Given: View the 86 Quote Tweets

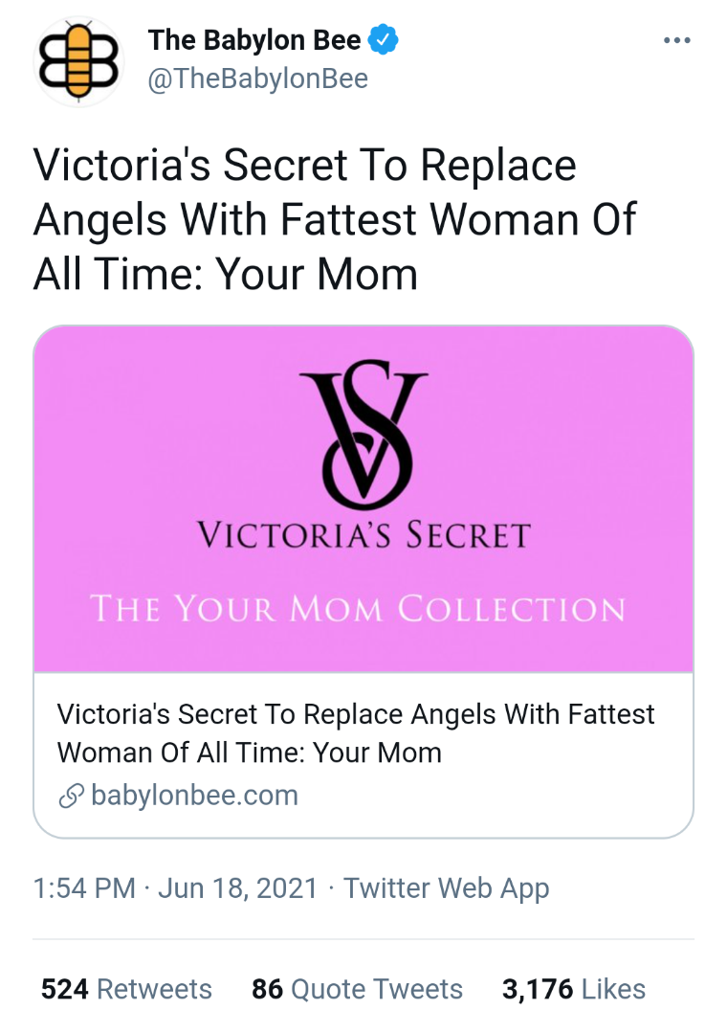Looking at the screenshot, I should point(357,989).
